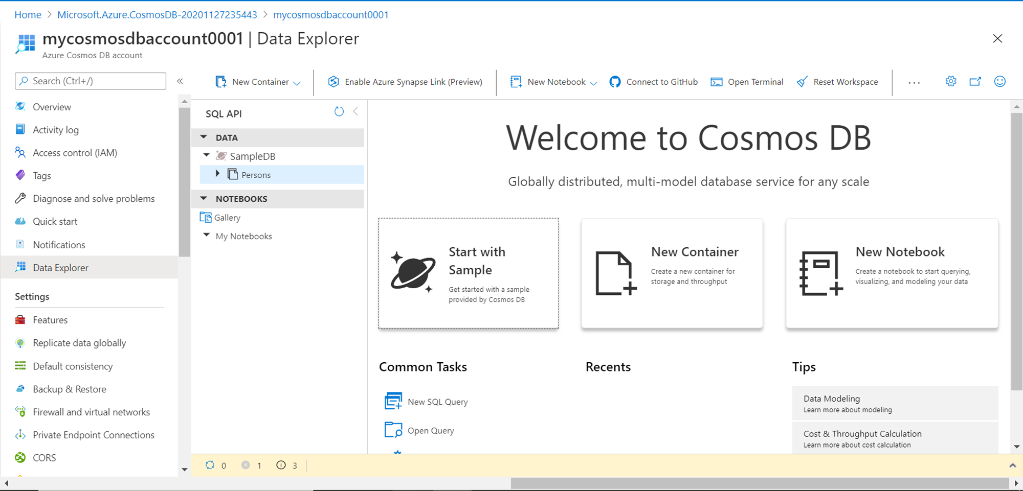Collapse the NOTEBOOKS section
Viewport: 1023px width, 491px height.
click(x=204, y=198)
